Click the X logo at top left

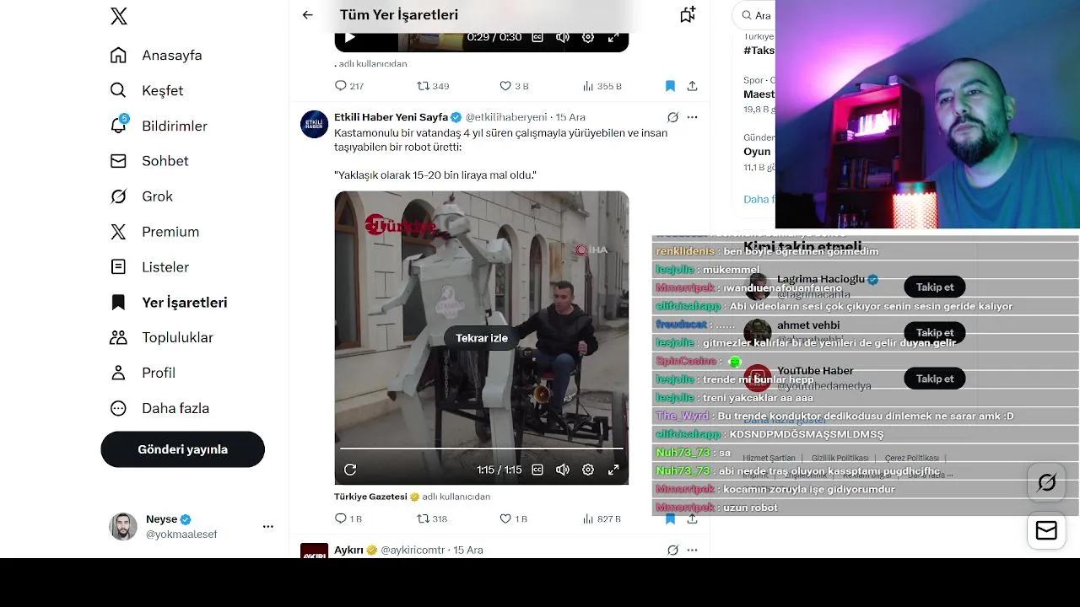tap(119, 15)
